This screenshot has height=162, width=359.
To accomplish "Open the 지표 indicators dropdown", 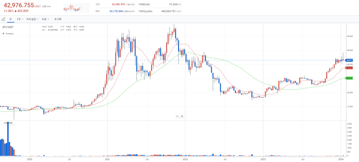I will tap(45, 19).
